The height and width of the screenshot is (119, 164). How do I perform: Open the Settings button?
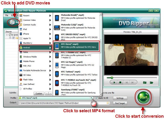120,98
